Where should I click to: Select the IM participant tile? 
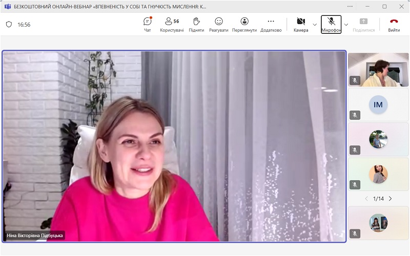tap(378, 104)
